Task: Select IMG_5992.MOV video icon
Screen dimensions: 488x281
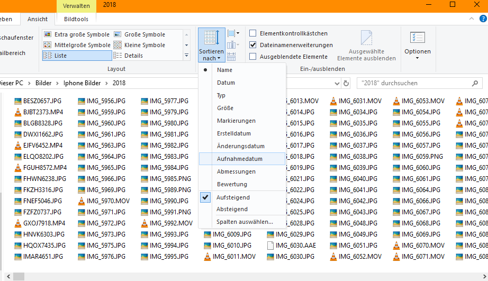Action: tap(144, 223)
